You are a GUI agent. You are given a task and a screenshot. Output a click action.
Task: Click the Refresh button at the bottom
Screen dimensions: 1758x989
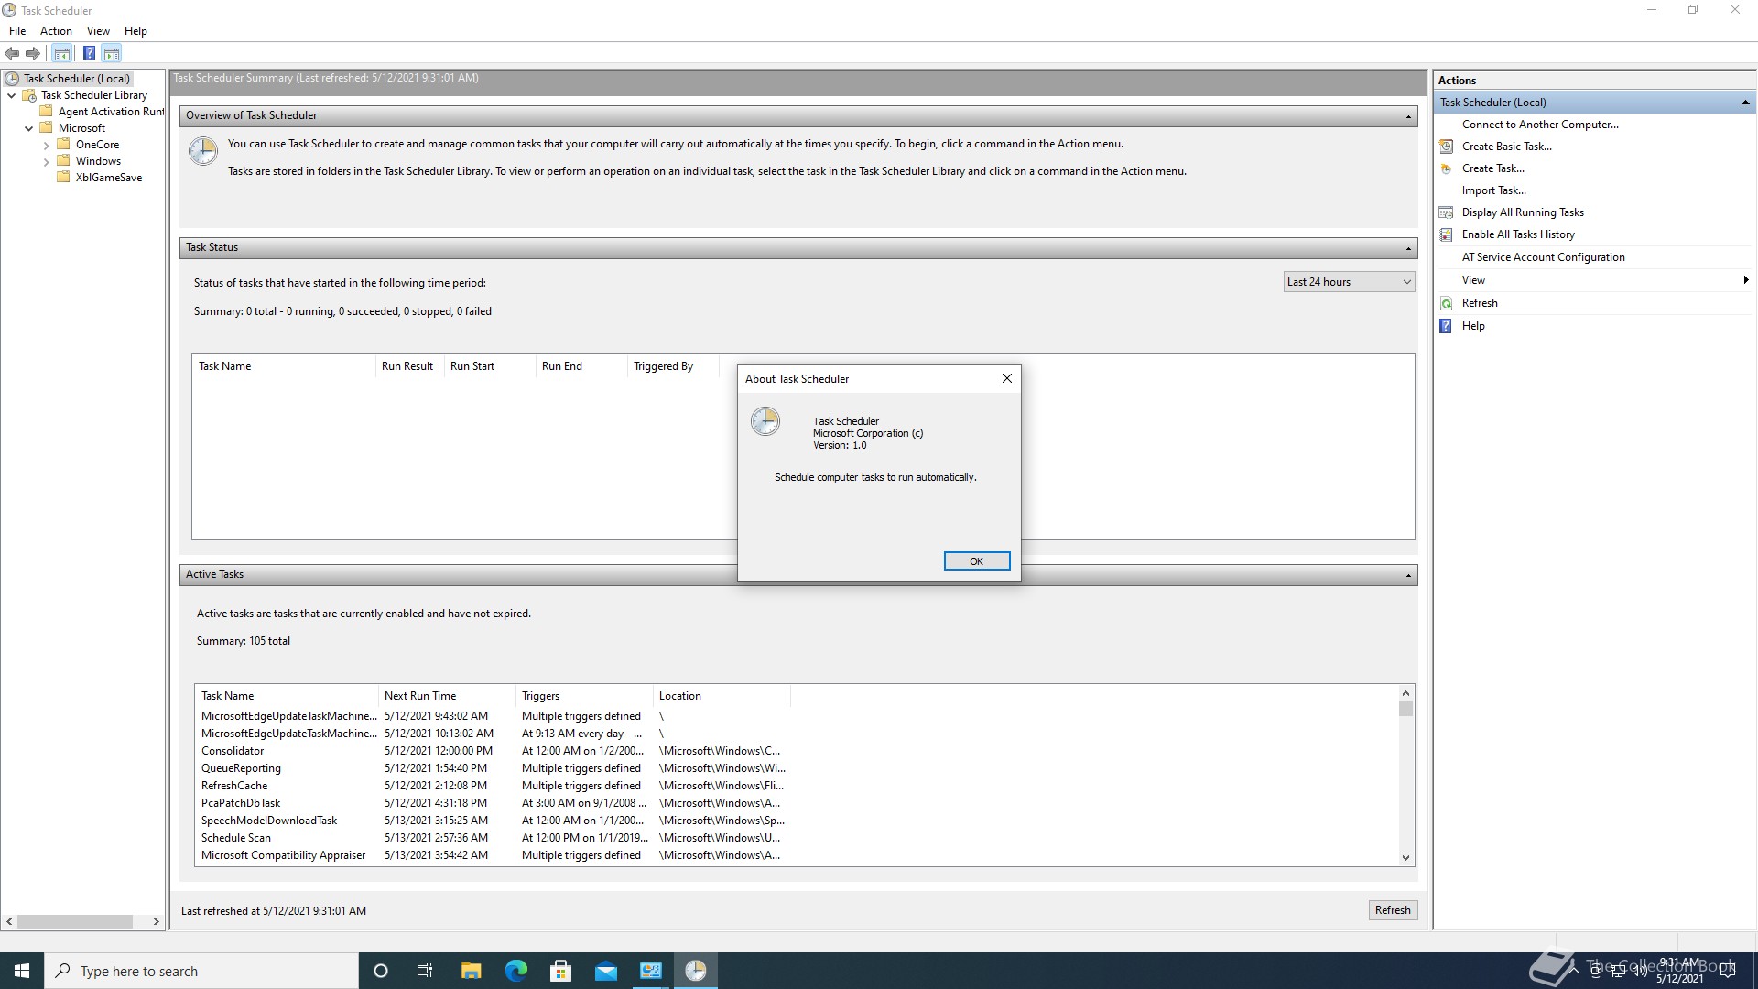click(x=1392, y=910)
